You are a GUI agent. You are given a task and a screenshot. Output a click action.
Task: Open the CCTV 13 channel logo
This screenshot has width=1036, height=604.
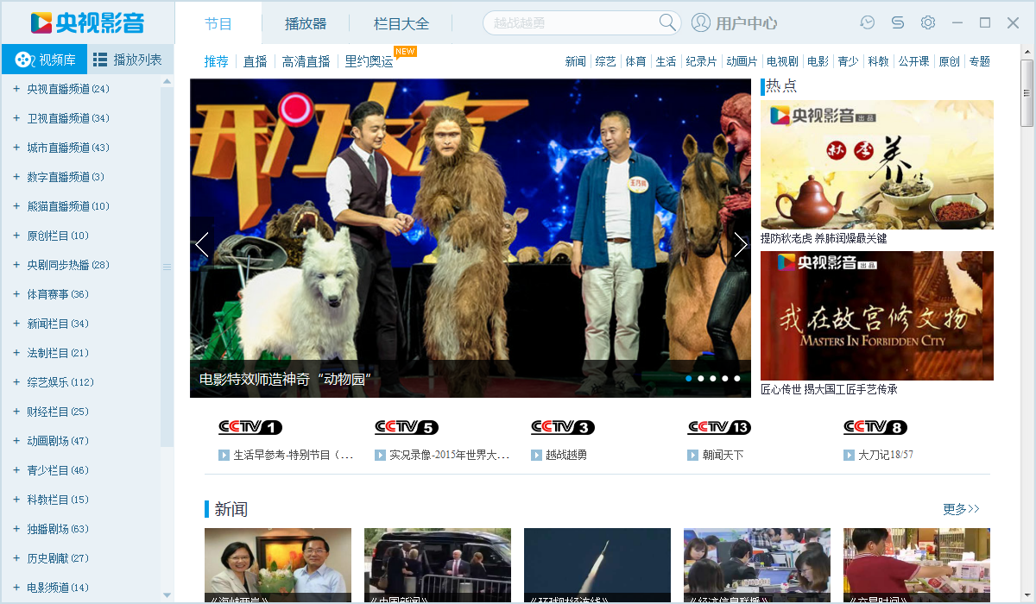point(719,427)
